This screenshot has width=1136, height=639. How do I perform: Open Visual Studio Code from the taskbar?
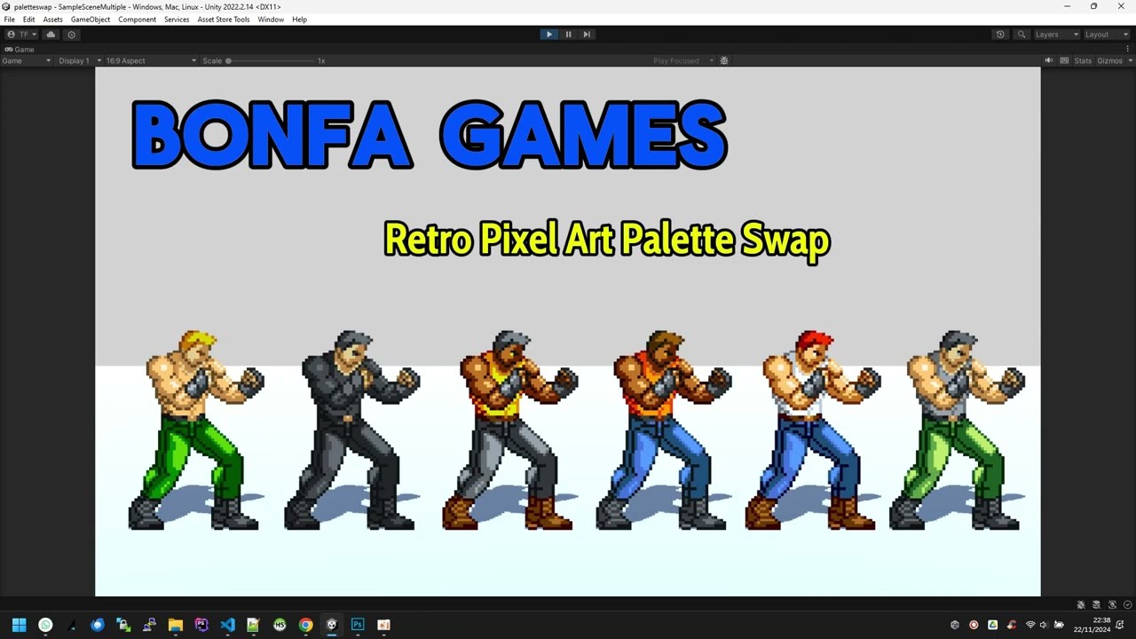tap(227, 625)
